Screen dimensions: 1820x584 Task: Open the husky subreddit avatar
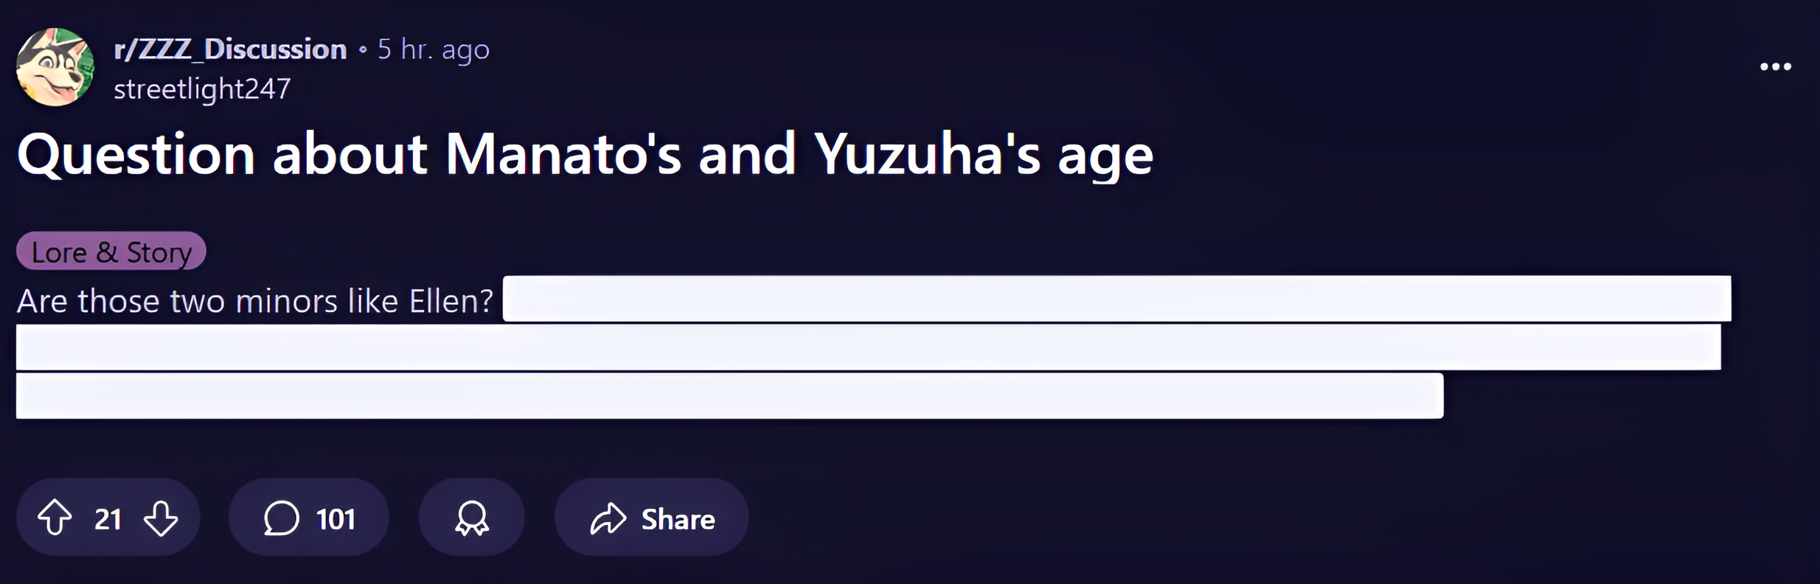pos(55,67)
